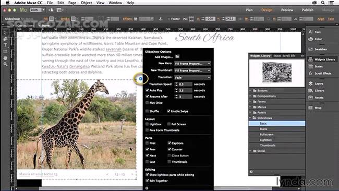This screenshot has height=191, width=339.
Task: Toggle the Captions part checkbox
Action: pyautogui.click(x=169, y=143)
